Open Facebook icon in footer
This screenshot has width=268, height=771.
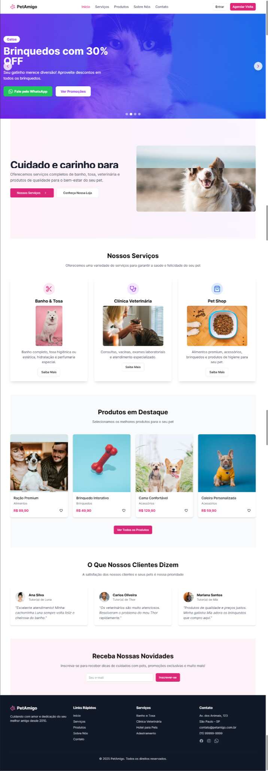(201, 741)
